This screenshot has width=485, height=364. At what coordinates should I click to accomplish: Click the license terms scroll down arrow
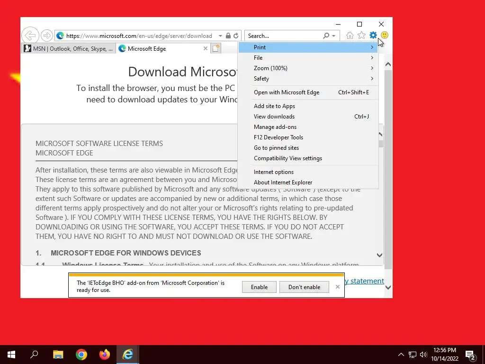(x=379, y=255)
